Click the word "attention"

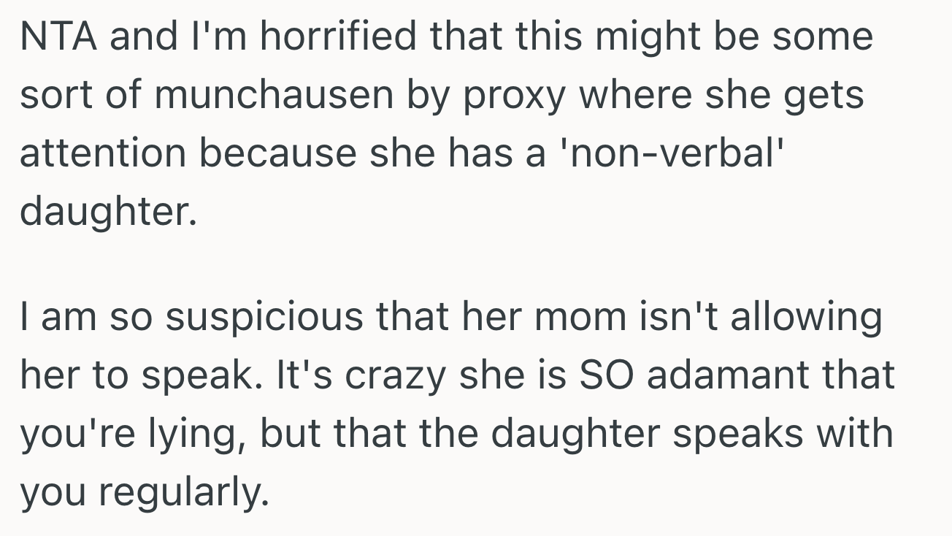(x=103, y=155)
